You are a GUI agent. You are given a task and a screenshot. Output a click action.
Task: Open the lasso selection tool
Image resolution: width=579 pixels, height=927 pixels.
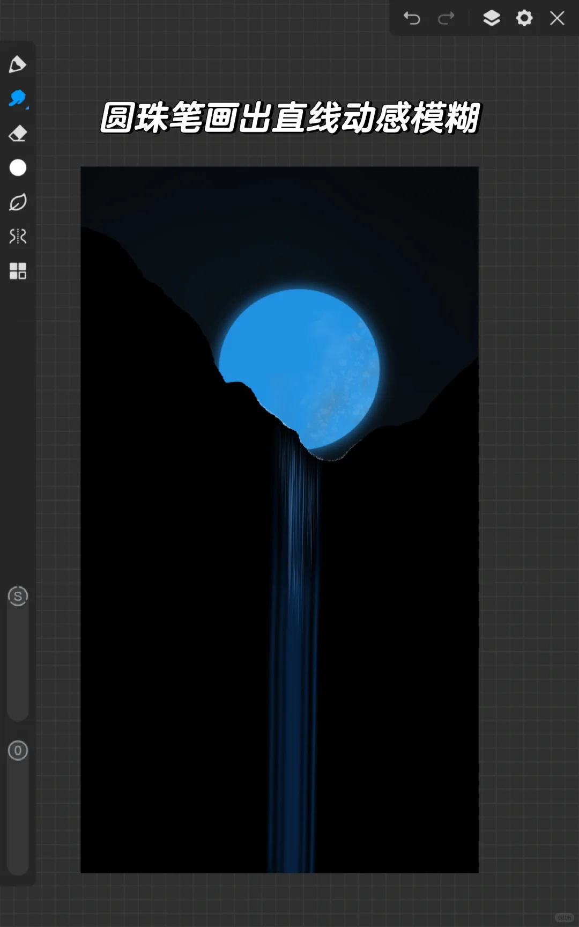(x=18, y=202)
